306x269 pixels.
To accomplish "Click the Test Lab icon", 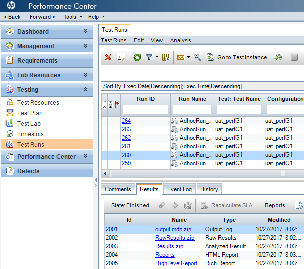I will coord(10,123).
